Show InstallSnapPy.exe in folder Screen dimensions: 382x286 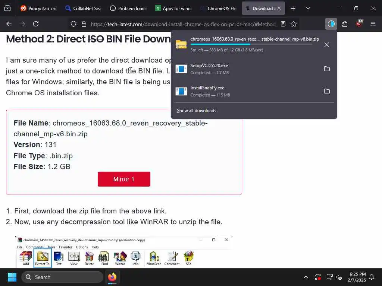(x=327, y=91)
